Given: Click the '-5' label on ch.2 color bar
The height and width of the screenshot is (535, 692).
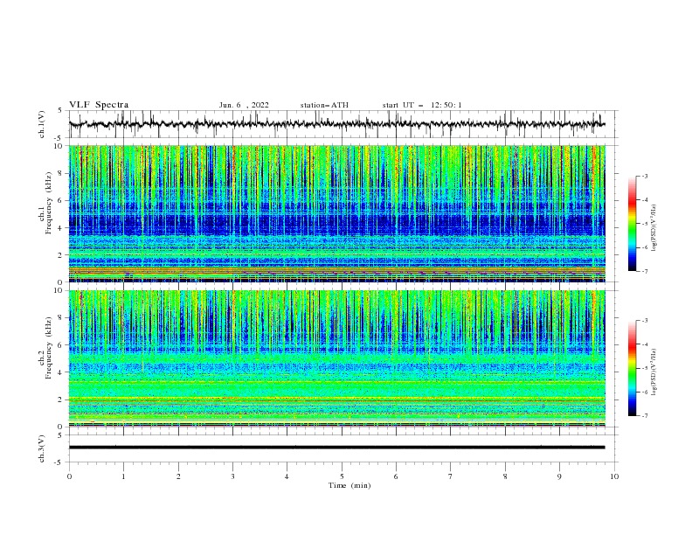Looking at the screenshot, I should click(644, 368).
